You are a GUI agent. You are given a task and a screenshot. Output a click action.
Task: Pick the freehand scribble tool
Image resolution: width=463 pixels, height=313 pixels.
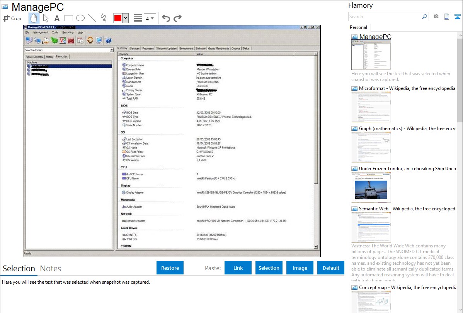pyautogui.click(x=104, y=18)
